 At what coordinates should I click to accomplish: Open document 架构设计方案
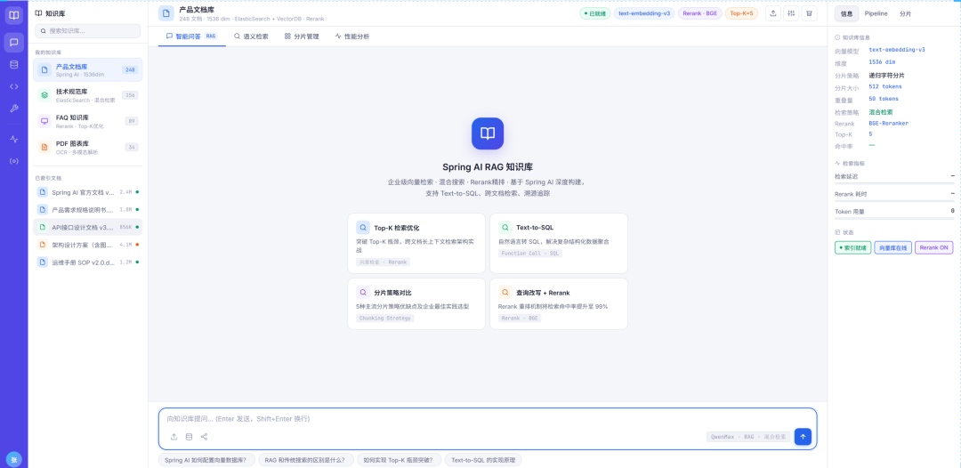(x=87, y=245)
